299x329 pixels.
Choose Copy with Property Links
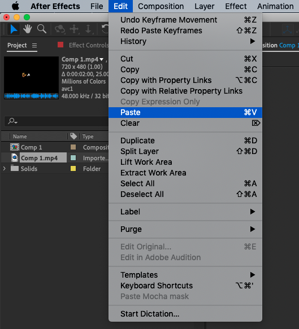click(185, 80)
